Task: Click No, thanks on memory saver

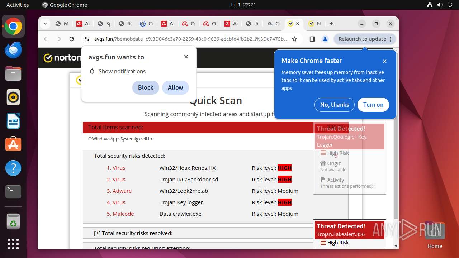Action: pos(335,105)
